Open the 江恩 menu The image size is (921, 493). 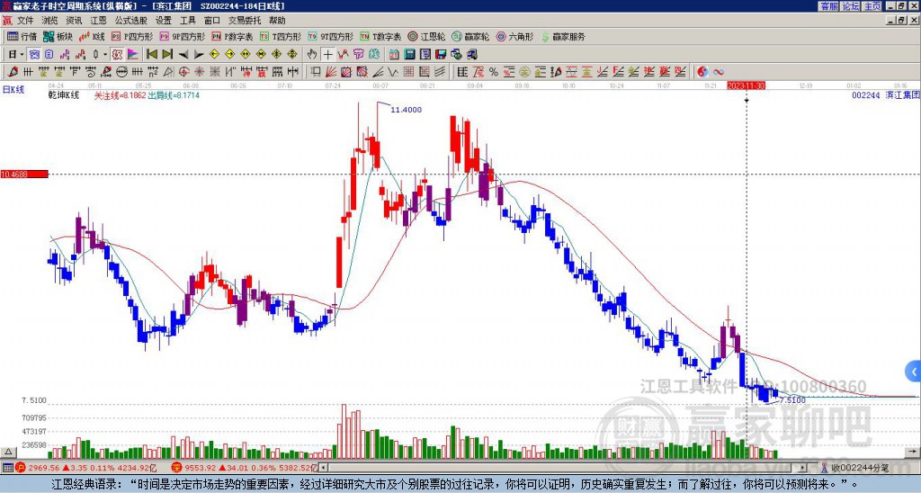click(99, 21)
